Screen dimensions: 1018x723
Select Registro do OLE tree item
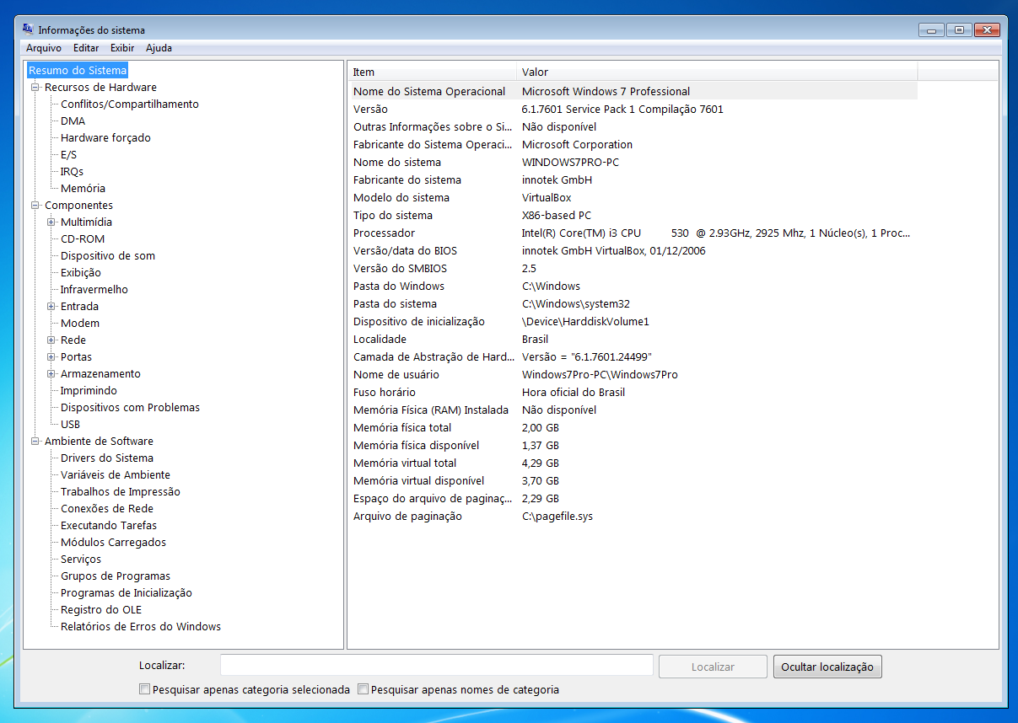coord(101,609)
